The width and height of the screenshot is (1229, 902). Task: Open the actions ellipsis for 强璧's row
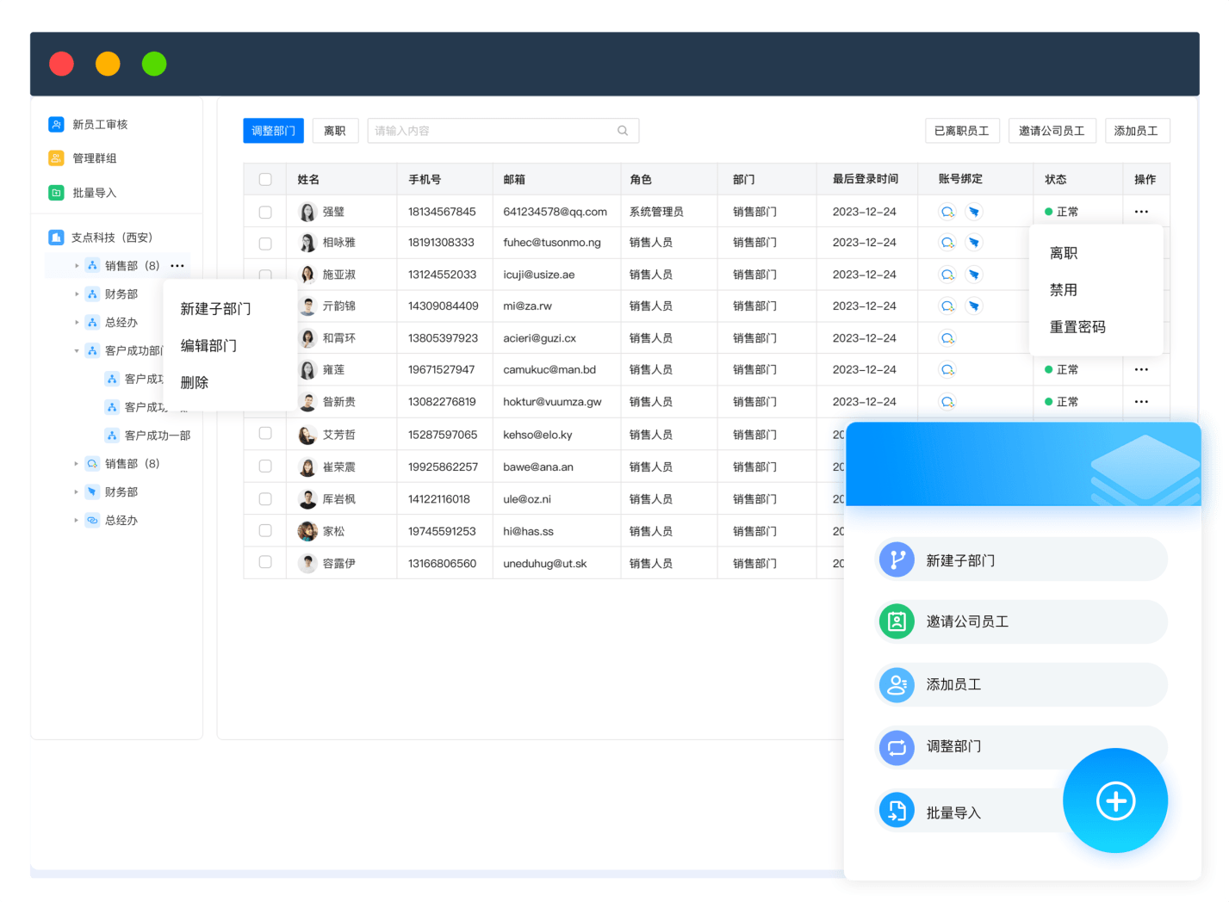point(1141,212)
